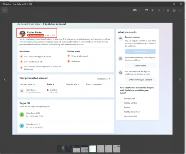Click the Audiences disabled asset icon
Screen dimensions: 186x154
tap(68, 61)
